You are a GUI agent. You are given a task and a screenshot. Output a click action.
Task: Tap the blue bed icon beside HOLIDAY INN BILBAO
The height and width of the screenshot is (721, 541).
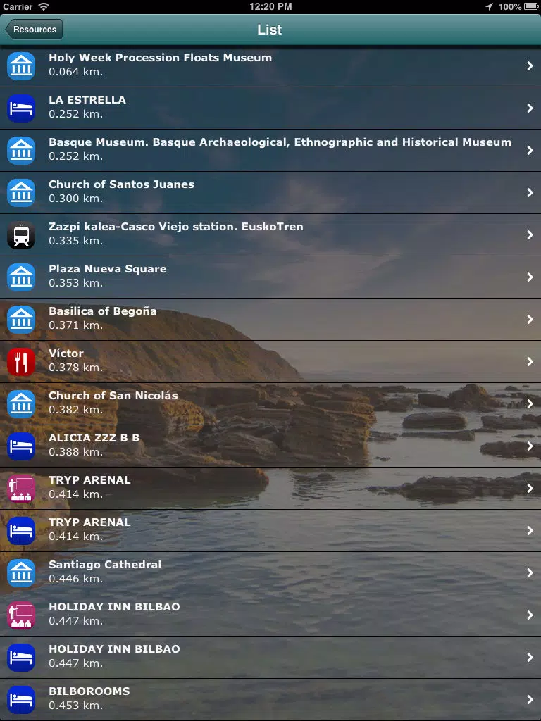coord(21,658)
